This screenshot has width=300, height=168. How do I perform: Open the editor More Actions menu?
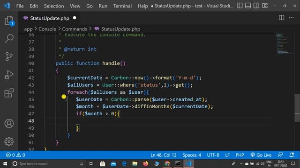tap(291, 18)
